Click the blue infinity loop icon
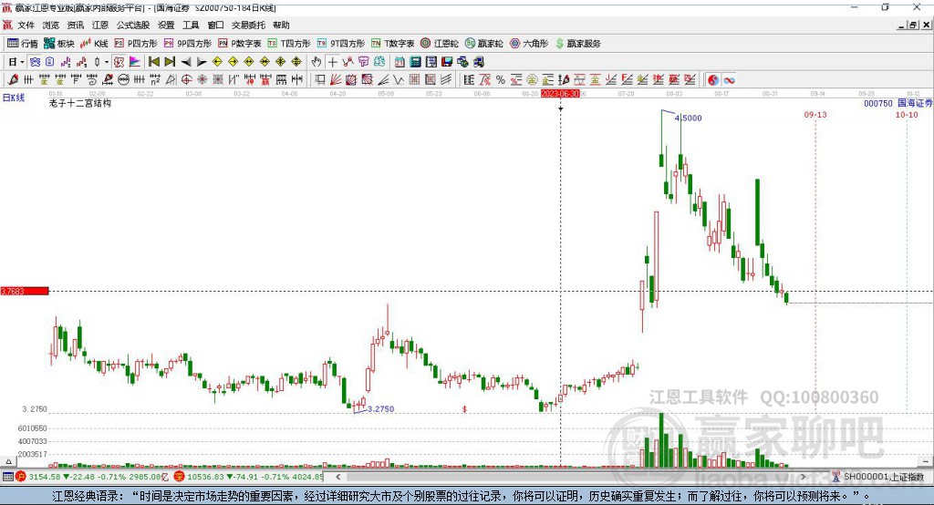 (x=729, y=80)
